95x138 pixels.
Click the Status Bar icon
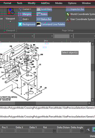click(x=39, y=19)
